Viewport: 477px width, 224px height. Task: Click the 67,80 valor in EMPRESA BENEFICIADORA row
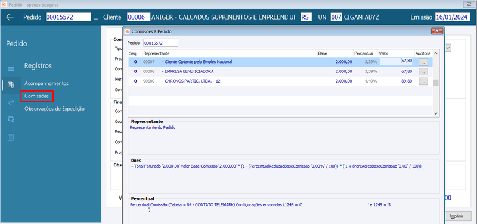[407, 71]
